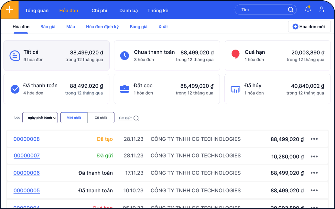Expand the options menu for invoice 00000005

314,190
